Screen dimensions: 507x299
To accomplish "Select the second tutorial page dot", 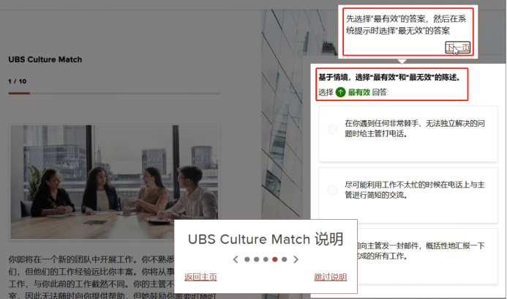I will pyautogui.click(x=256, y=259).
